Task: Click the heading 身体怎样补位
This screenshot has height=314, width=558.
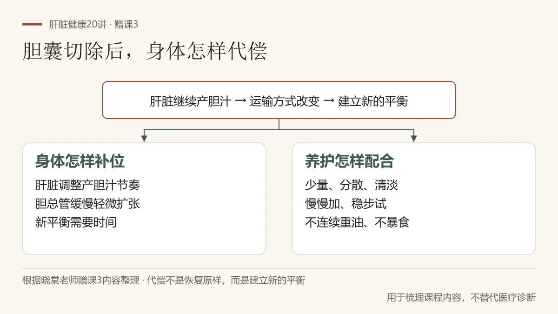Action: coord(80,161)
